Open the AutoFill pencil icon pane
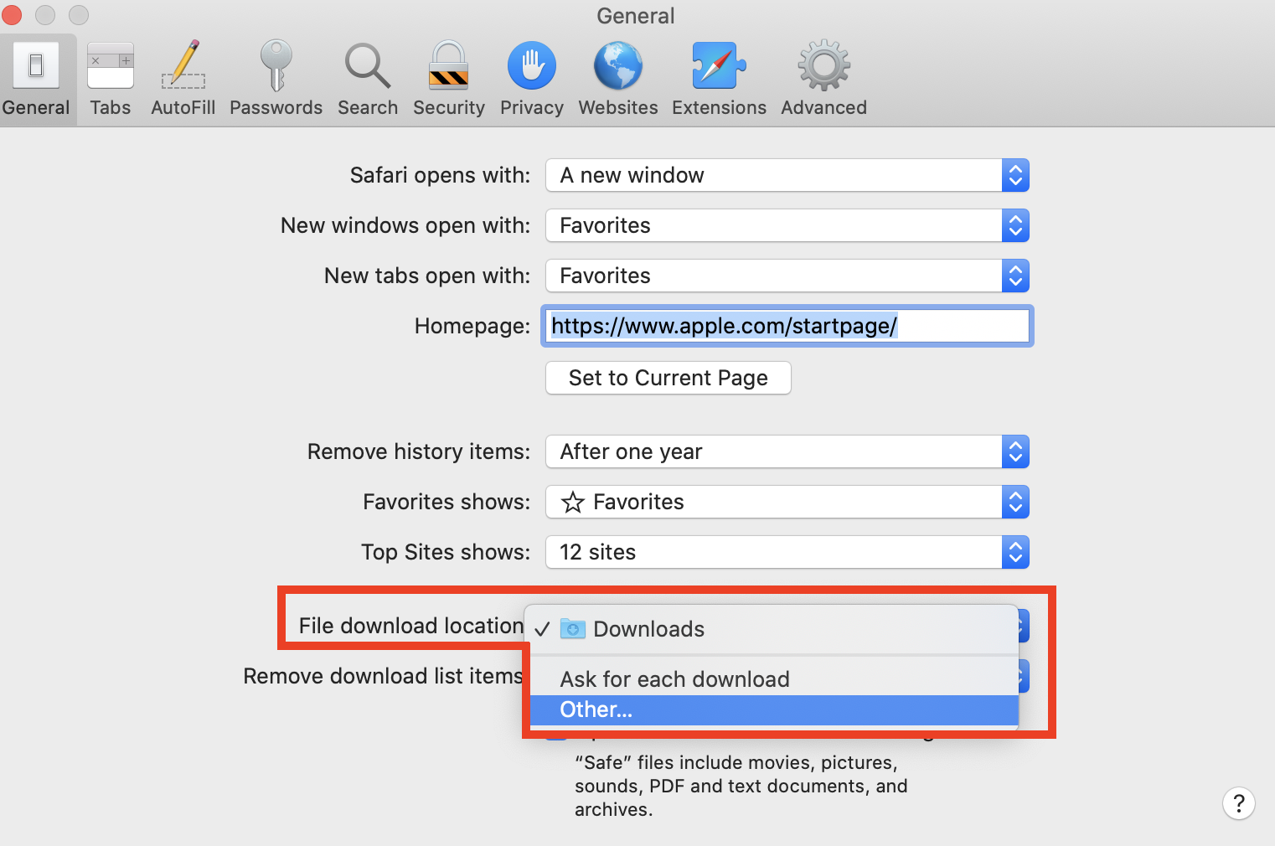 tap(183, 80)
